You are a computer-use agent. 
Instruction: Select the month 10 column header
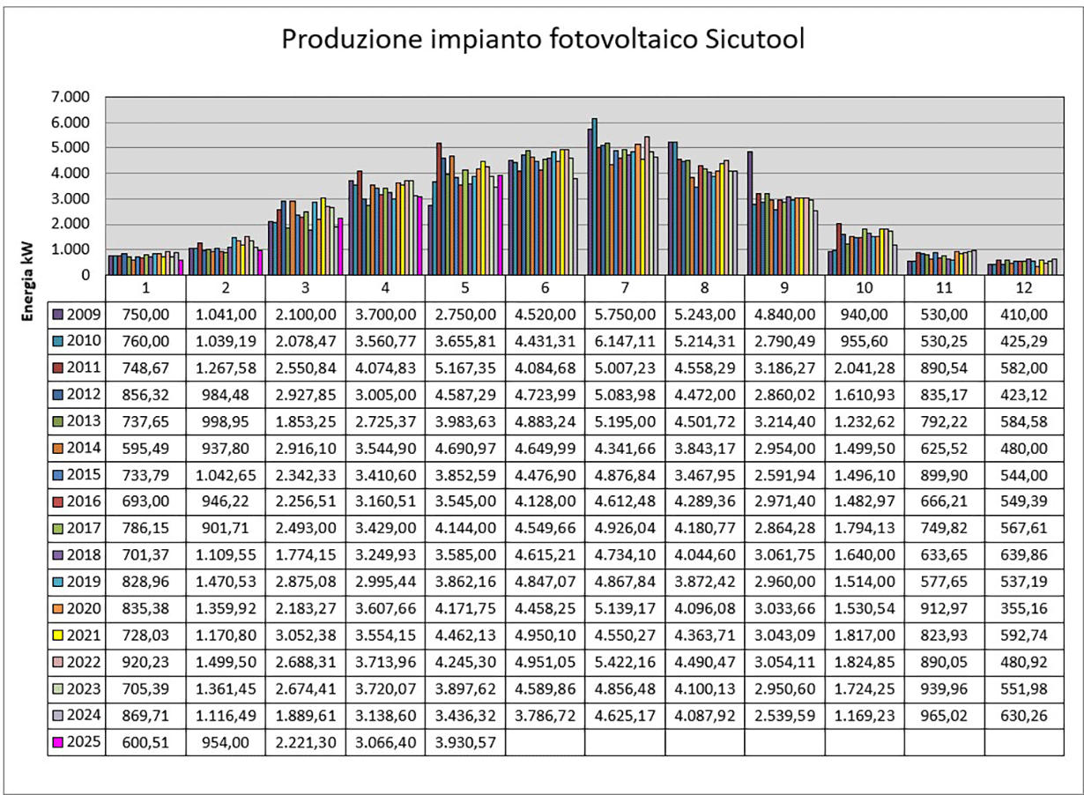865,287
